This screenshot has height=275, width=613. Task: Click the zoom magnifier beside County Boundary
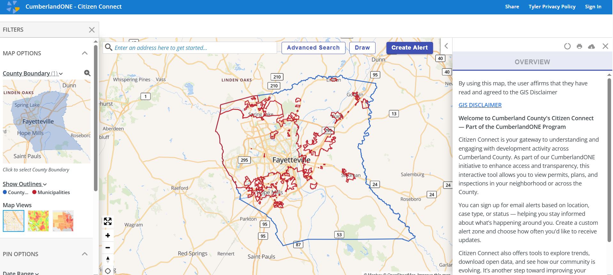[87, 73]
